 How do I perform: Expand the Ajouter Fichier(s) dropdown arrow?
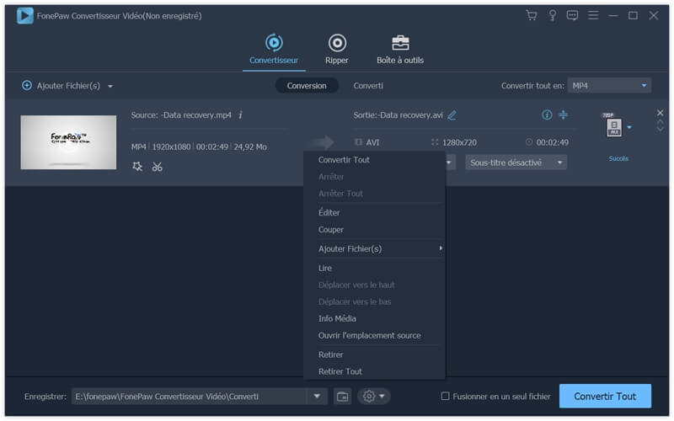click(x=110, y=87)
